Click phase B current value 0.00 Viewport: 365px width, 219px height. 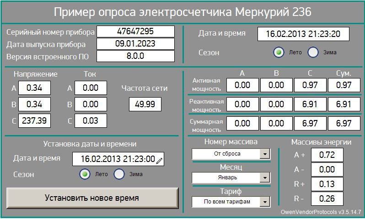point(91,104)
